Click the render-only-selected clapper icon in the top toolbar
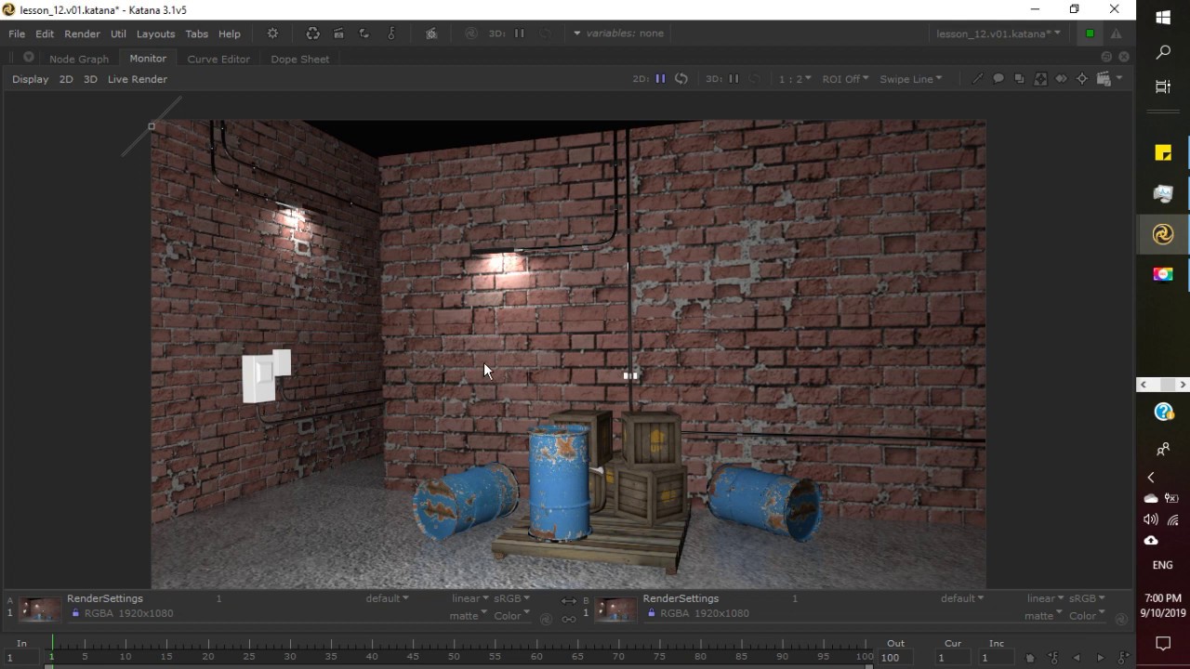The image size is (1190, 669). (338, 33)
